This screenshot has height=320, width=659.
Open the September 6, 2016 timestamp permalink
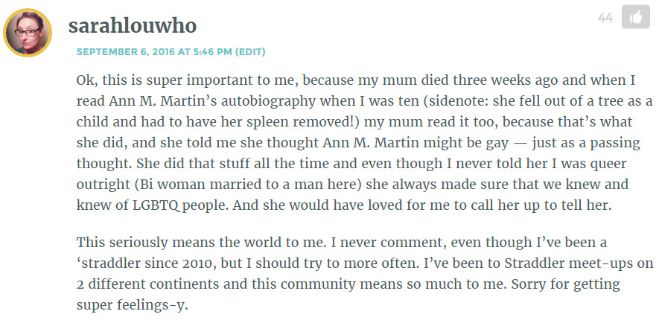coord(154,52)
